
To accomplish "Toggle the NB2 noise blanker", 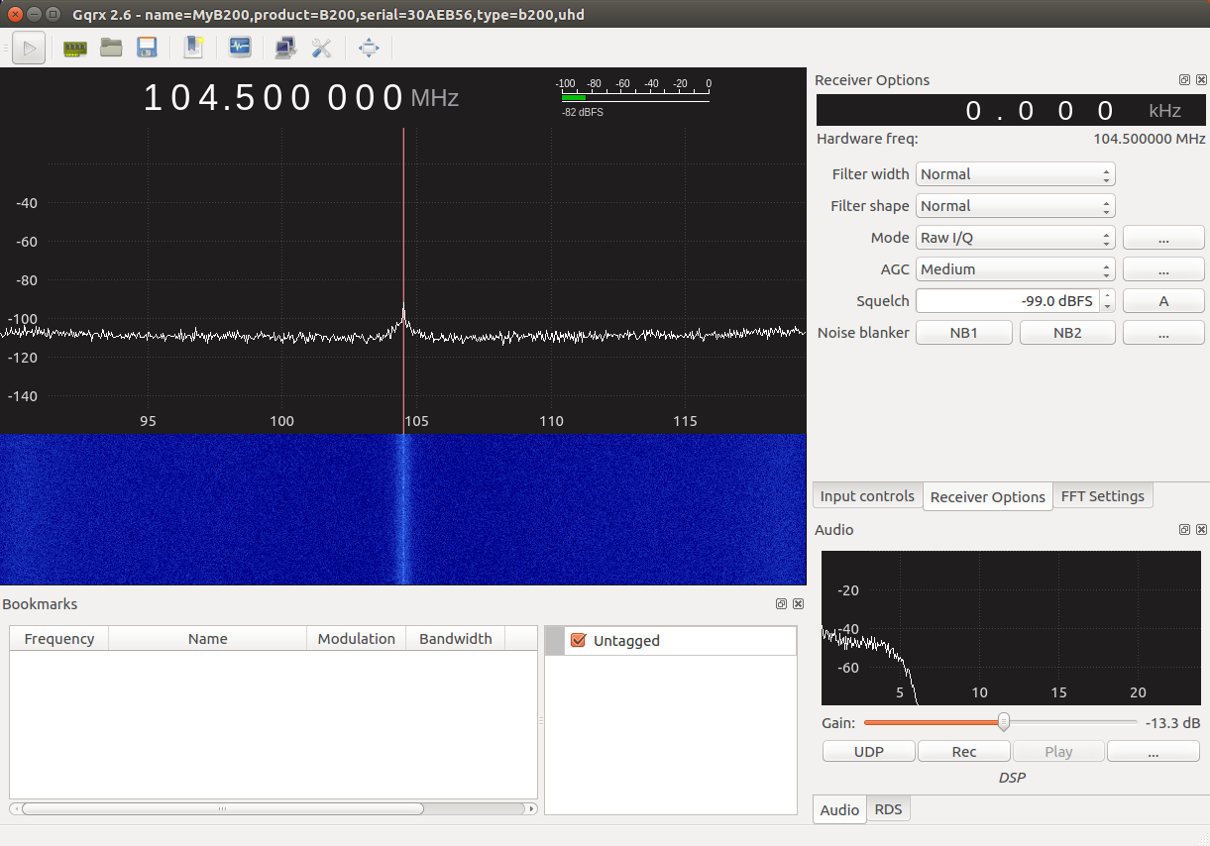I will [x=1067, y=333].
